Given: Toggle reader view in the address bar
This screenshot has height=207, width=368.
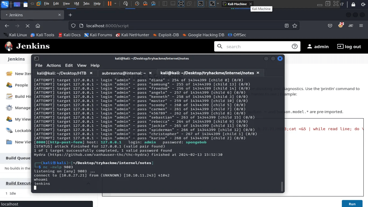Looking at the screenshot, I should point(287,26).
